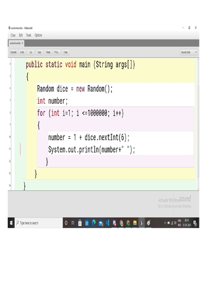Image resolution: width=205 pixels, height=290 pixels.
Task: Open the yellow File Explorer taskbar icon
Action: [135, 223]
